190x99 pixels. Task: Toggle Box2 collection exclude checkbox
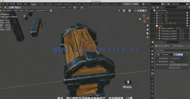pyautogui.click(x=187, y=18)
